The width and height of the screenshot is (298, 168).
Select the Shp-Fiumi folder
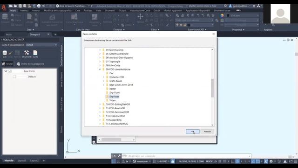click(x=115, y=92)
